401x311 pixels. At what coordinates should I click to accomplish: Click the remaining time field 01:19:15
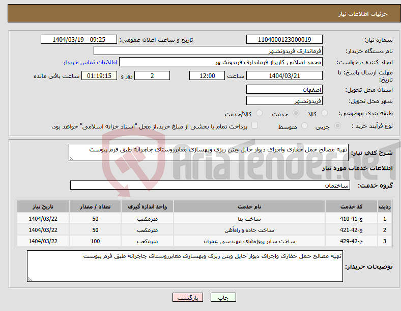click(99, 75)
